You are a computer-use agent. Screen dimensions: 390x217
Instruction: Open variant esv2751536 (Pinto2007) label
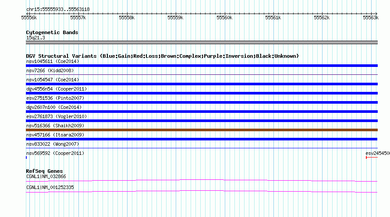[x=55, y=98]
